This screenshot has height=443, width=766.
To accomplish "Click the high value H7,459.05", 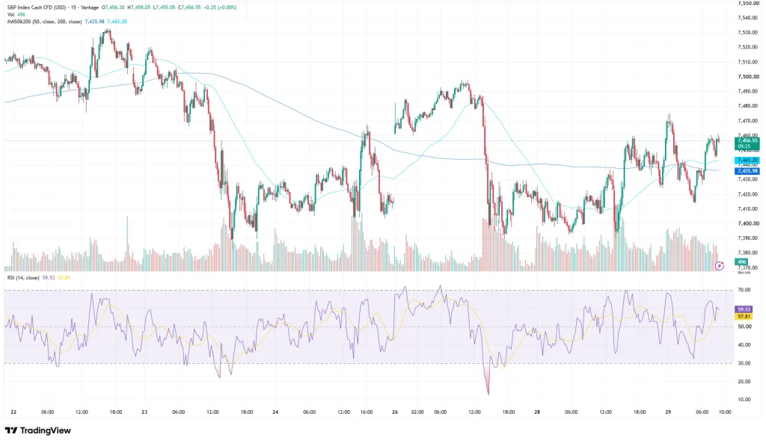I will [x=139, y=7].
